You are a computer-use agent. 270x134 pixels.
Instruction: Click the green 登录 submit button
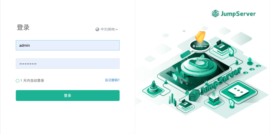(68, 96)
